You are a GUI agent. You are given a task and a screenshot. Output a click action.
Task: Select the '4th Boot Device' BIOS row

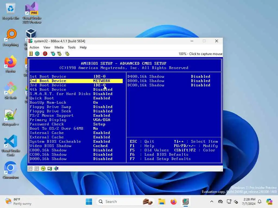[76, 89]
